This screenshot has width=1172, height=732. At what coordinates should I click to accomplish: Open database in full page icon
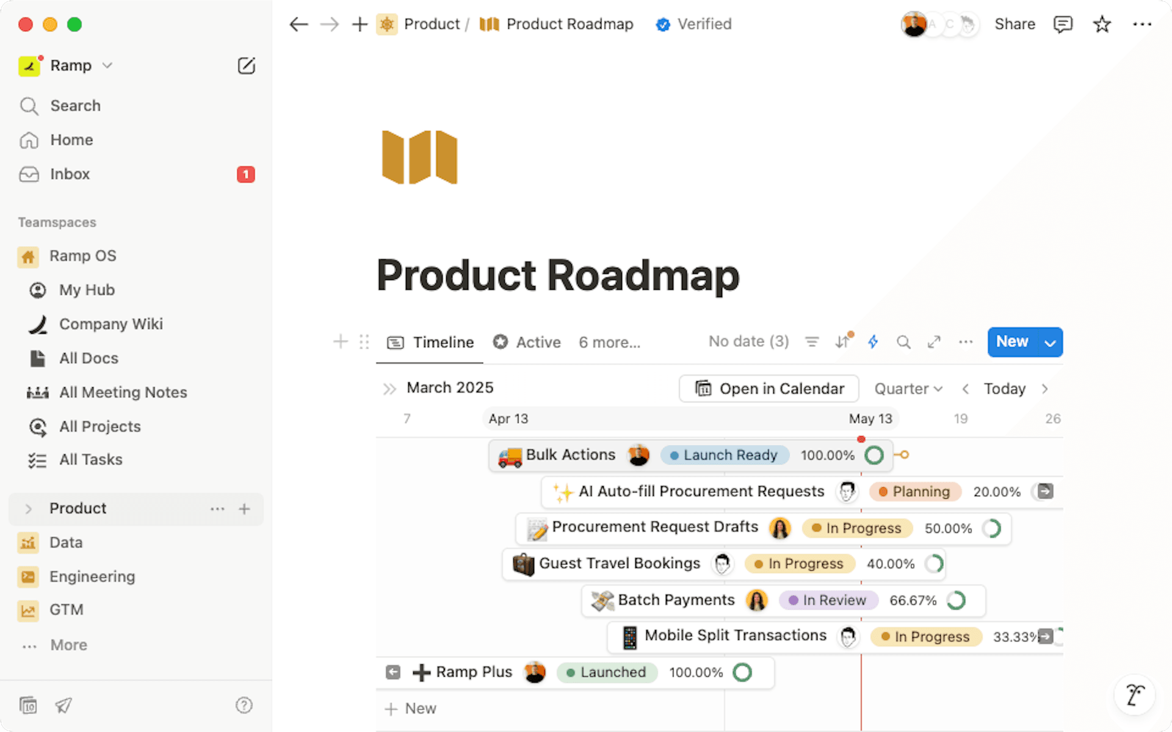pos(934,342)
